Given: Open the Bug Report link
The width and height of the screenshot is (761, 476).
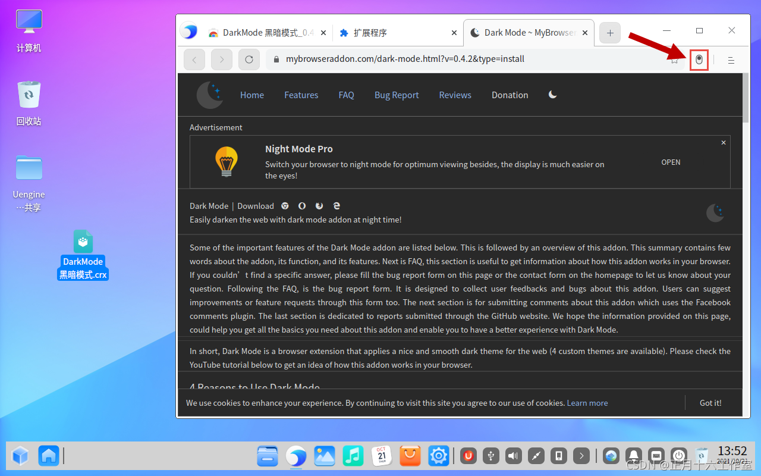Looking at the screenshot, I should pyautogui.click(x=397, y=95).
